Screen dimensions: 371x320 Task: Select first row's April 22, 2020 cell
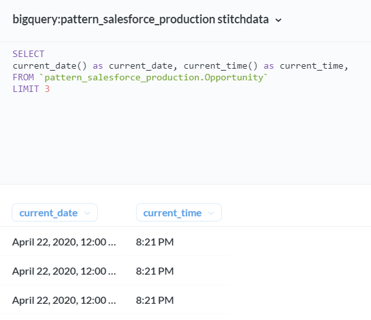pos(64,242)
